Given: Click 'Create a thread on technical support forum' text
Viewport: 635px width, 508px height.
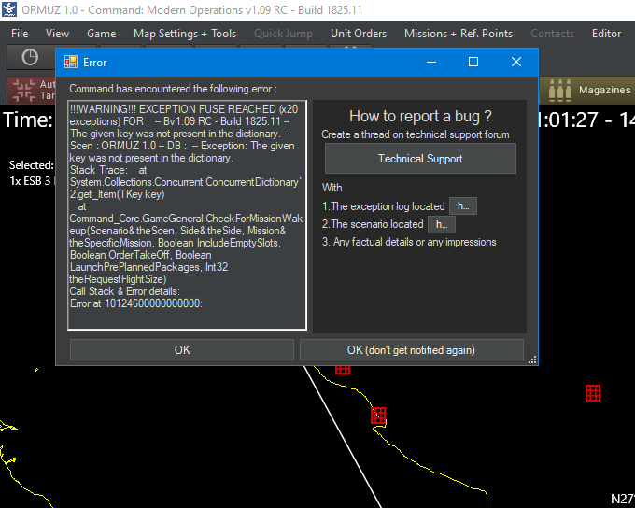Looking at the screenshot, I should 416,134.
